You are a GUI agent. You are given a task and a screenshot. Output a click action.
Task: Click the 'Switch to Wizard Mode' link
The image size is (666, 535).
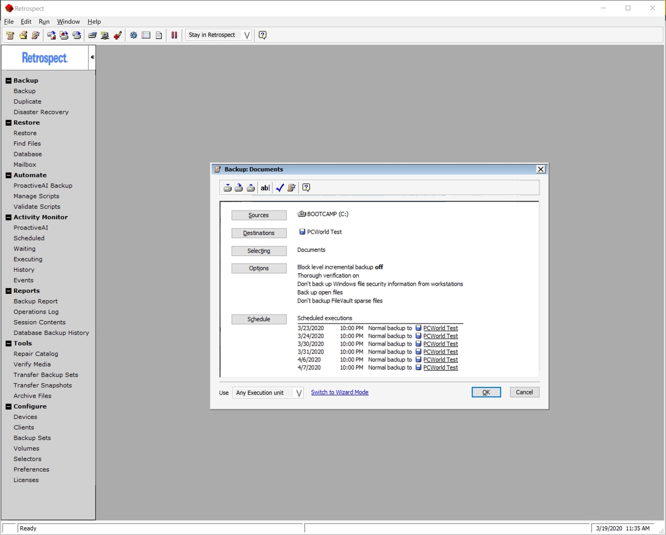[340, 392]
